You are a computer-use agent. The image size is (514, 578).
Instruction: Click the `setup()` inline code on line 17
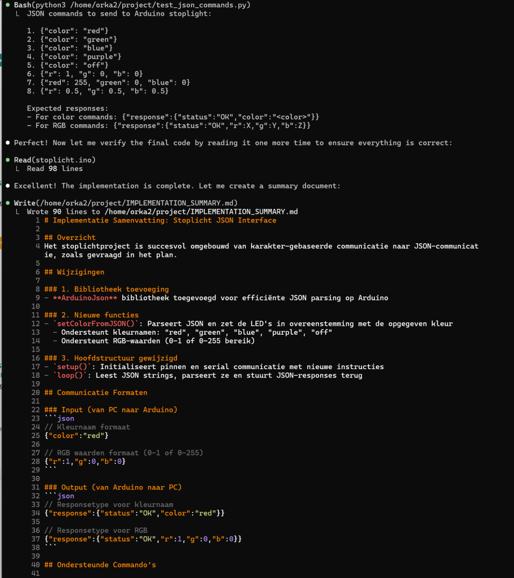pyautogui.click(x=72, y=366)
